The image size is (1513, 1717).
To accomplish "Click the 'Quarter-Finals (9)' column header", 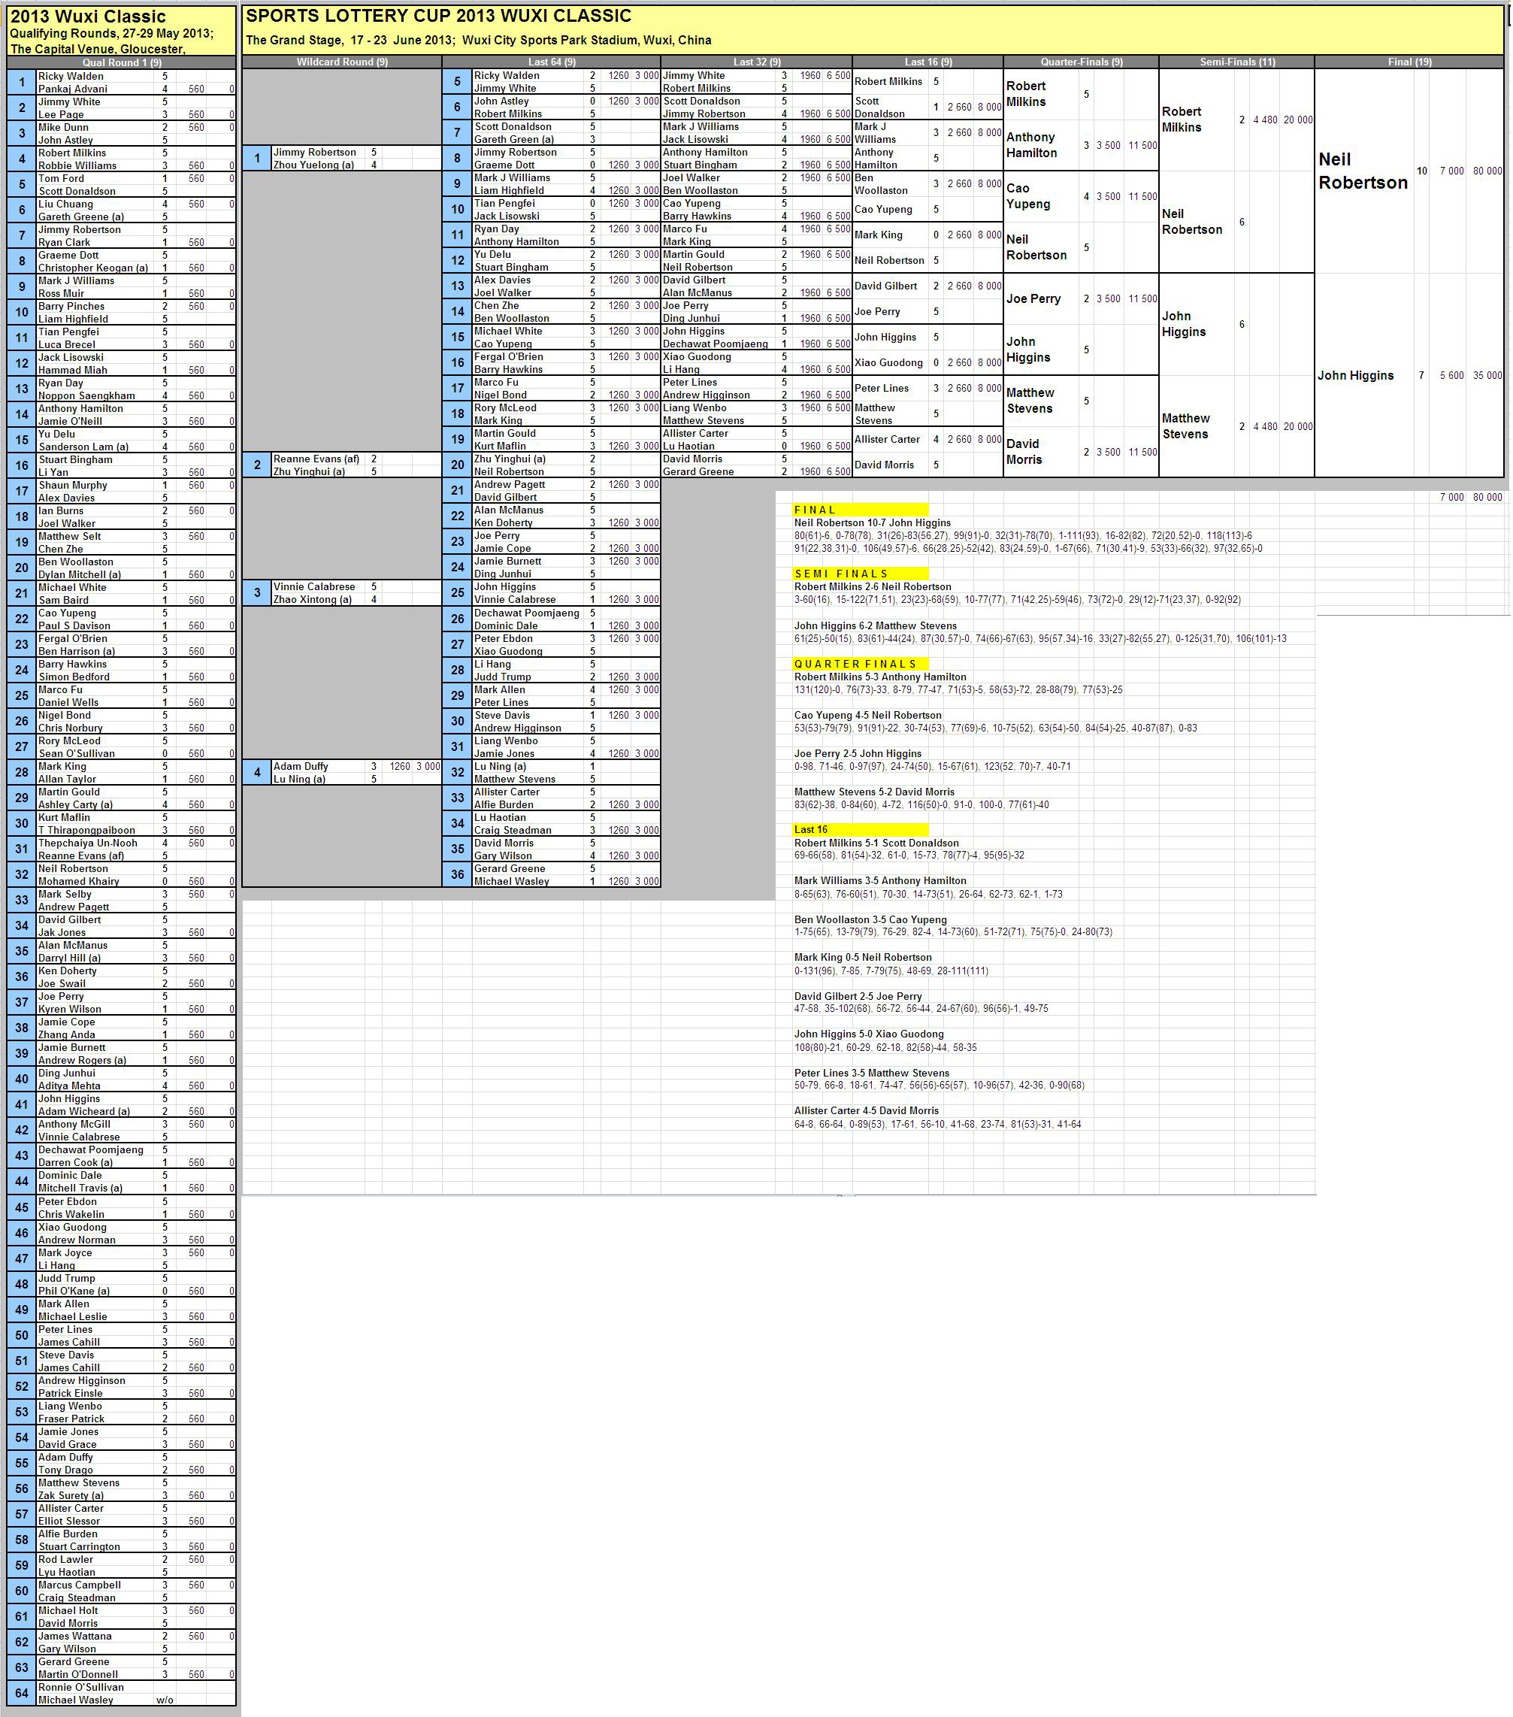I will tap(1081, 62).
